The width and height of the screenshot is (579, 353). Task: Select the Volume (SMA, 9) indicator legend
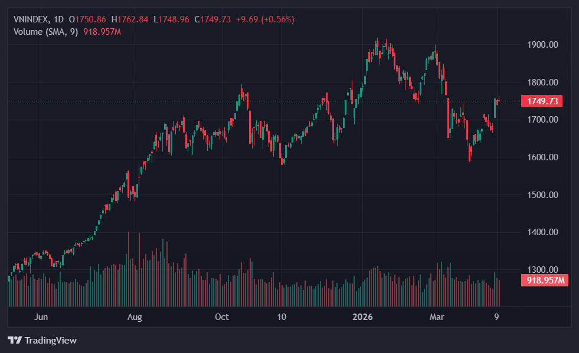pyautogui.click(x=45, y=31)
